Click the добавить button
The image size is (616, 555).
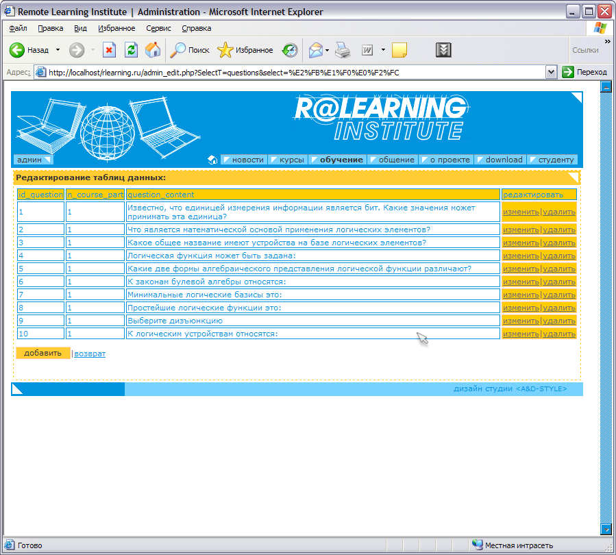click(x=42, y=353)
